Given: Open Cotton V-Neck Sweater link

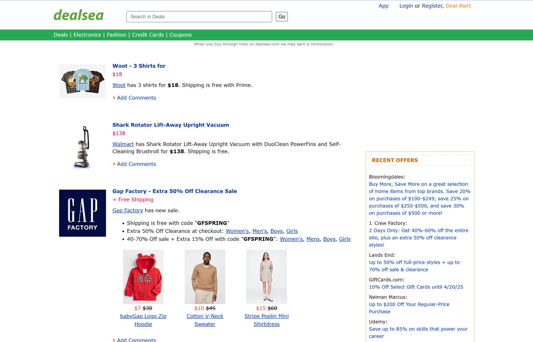Looking at the screenshot, I should tap(205, 320).
